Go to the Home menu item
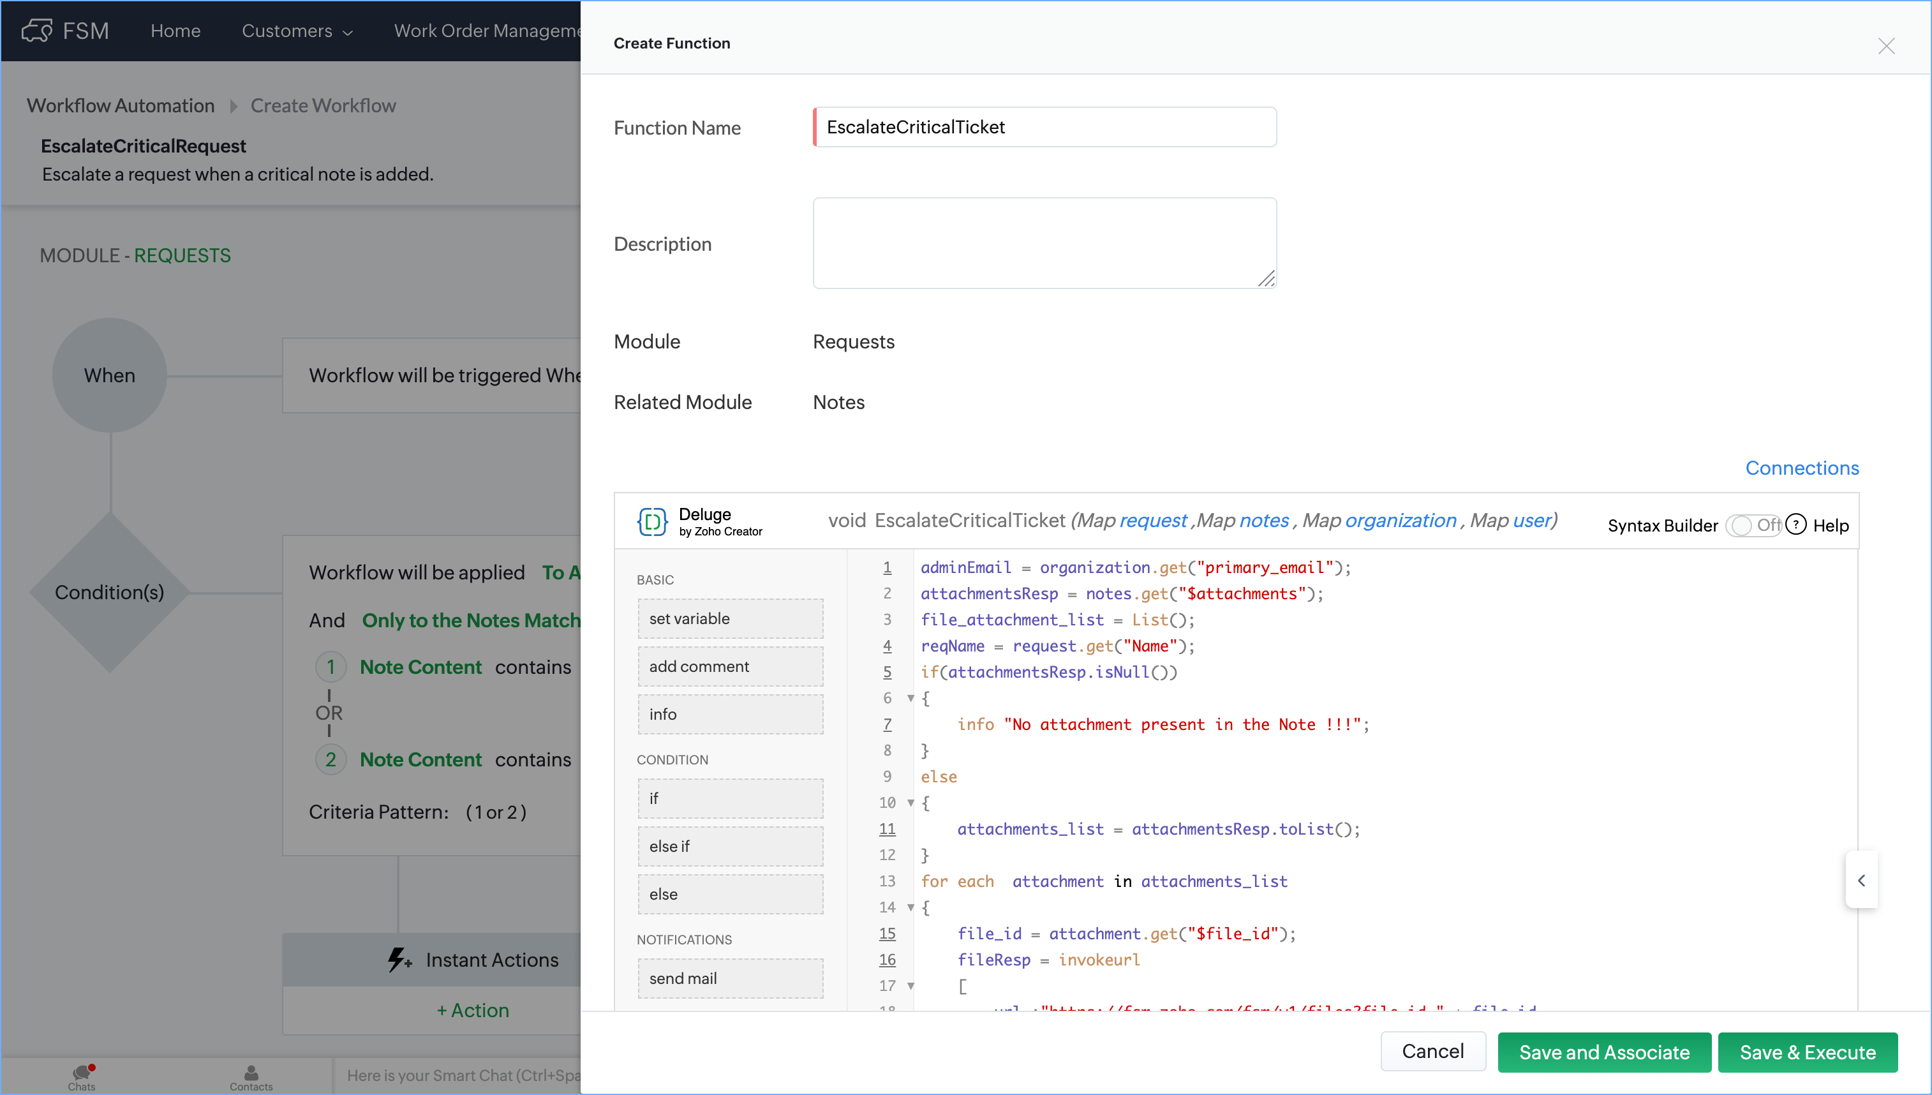 175,31
